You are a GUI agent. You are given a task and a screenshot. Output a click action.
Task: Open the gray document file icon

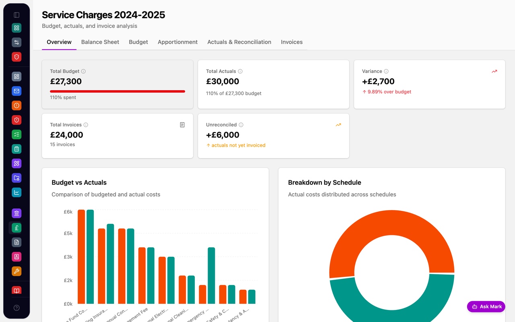point(16,242)
